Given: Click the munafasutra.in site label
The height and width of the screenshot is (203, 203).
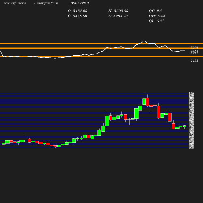Looking at the screenshot, I should (47, 3).
